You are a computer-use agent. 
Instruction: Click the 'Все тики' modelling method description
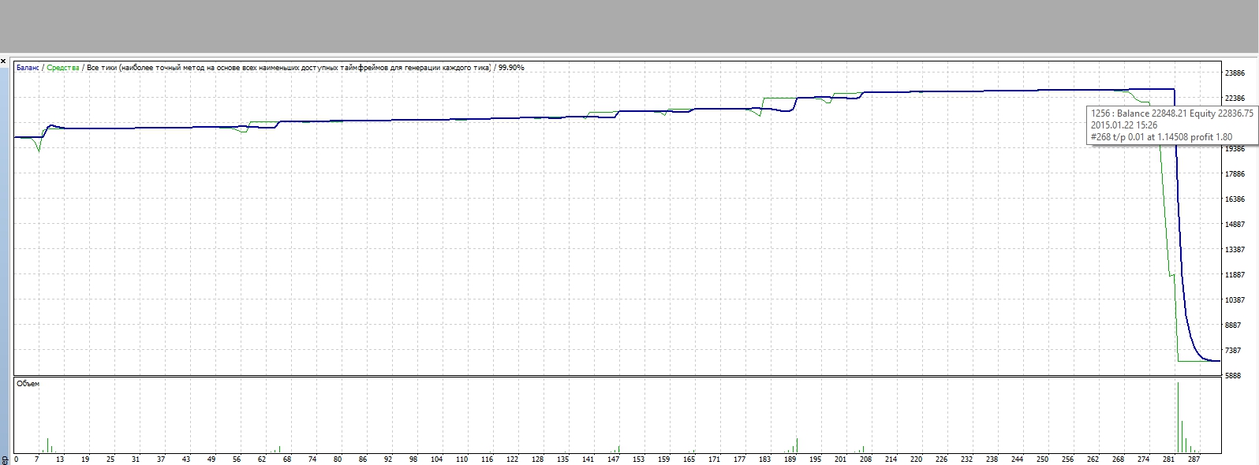click(x=289, y=68)
